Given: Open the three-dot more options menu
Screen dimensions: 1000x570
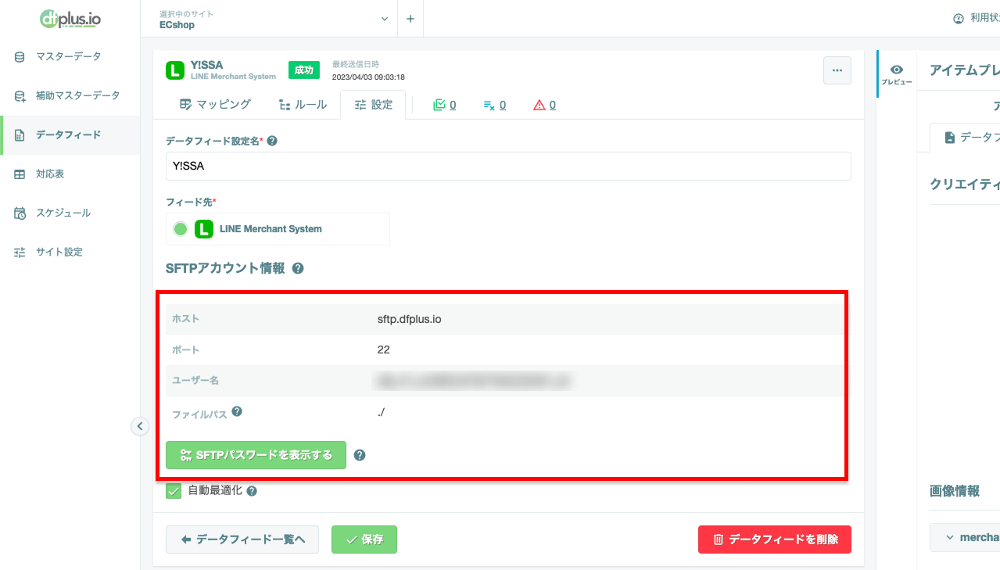Looking at the screenshot, I should (837, 70).
